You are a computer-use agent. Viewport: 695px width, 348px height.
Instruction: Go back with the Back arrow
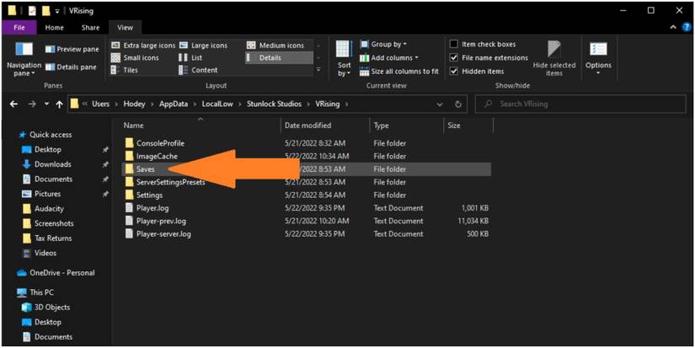pyautogui.click(x=14, y=104)
